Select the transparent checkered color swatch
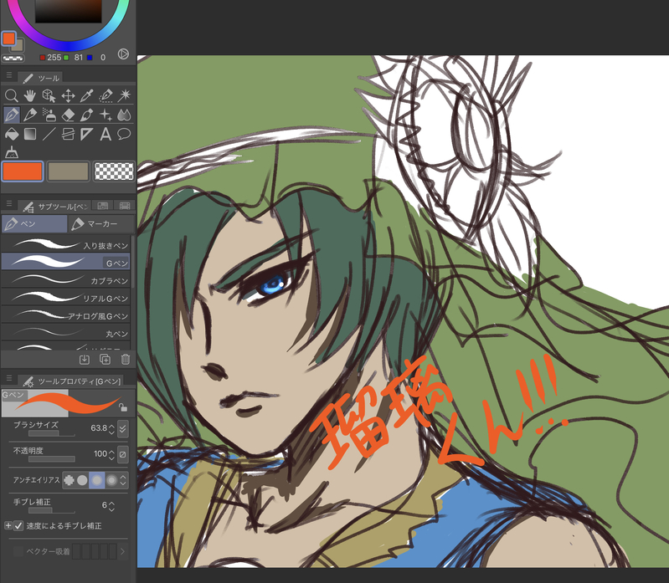The image size is (669, 583). pyautogui.click(x=114, y=171)
